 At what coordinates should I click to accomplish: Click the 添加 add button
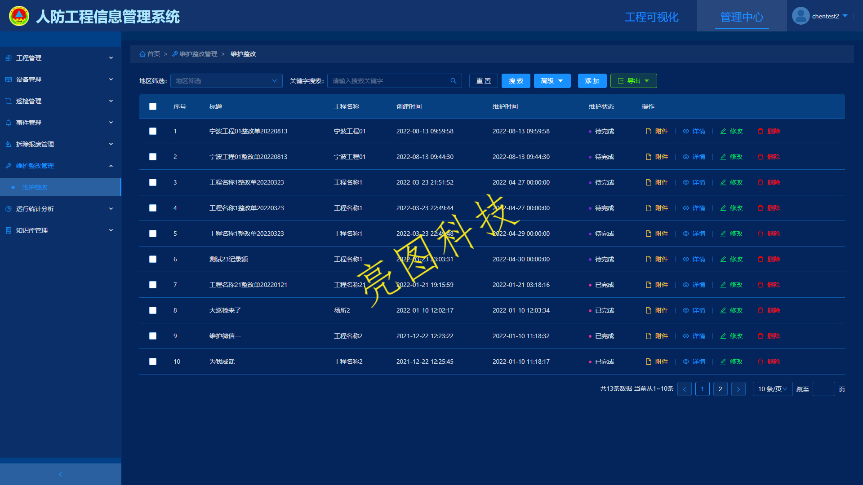592,81
